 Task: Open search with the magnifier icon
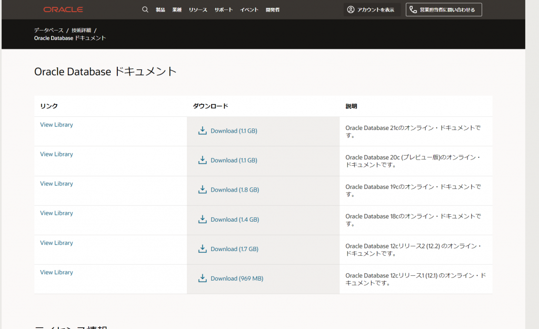coord(145,9)
